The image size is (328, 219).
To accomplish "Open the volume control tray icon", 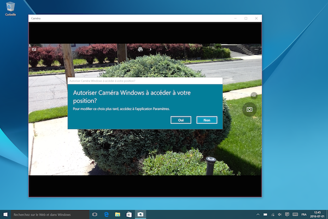I will click(x=279, y=215).
